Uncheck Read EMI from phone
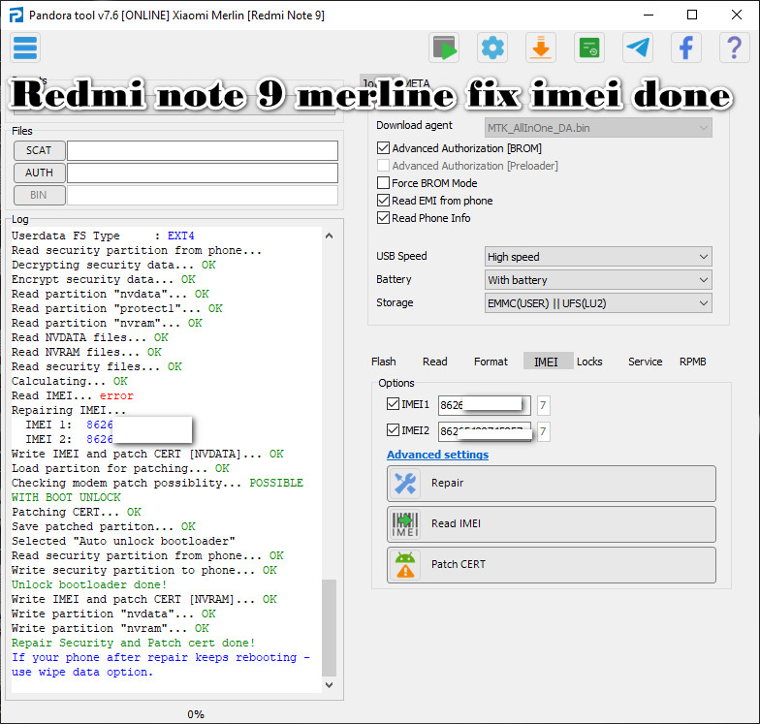The width and height of the screenshot is (760, 724). click(384, 200)
